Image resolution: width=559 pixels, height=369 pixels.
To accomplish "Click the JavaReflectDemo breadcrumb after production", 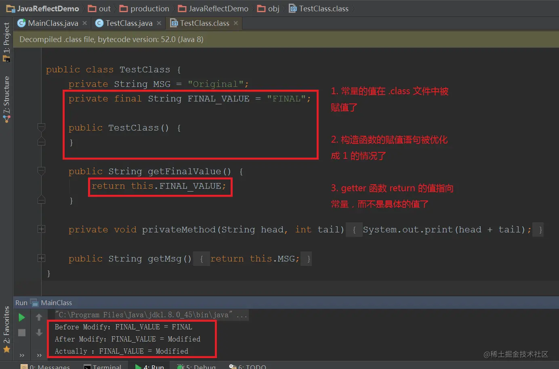I will click(213, 8).
